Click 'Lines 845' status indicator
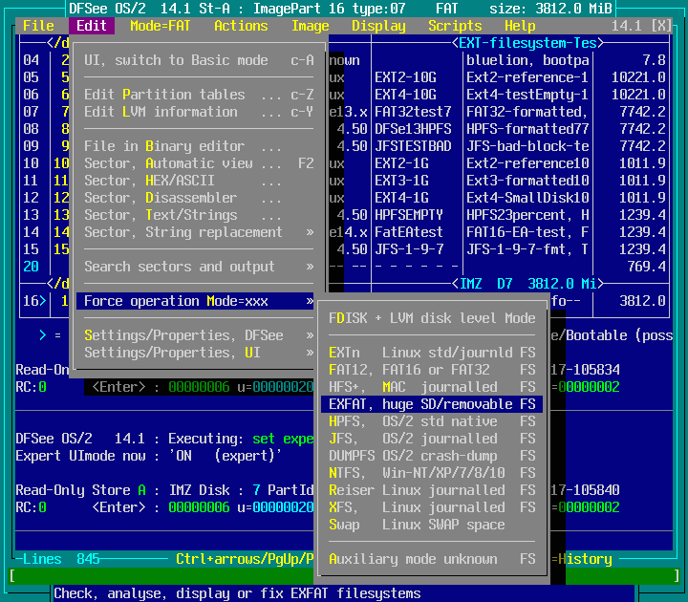 61,559
